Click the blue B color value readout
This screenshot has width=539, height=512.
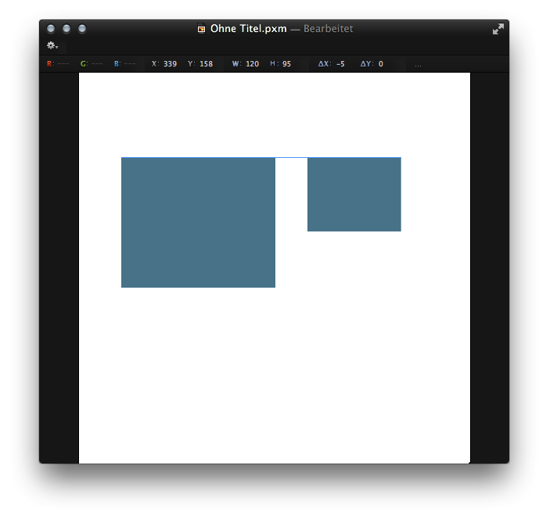pos(124,64)
